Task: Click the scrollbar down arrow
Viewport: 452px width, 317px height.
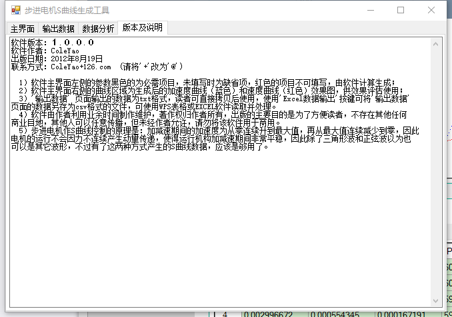Action: tap(435, 301)
